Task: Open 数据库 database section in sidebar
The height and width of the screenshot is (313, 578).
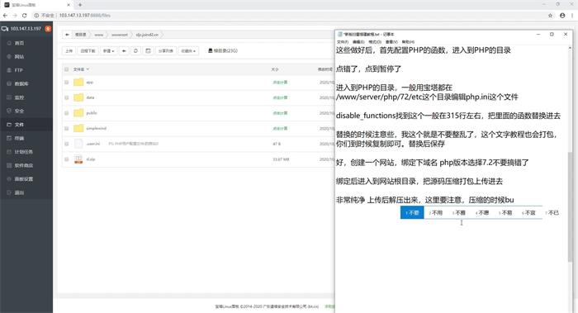Action: coord(21,83)
